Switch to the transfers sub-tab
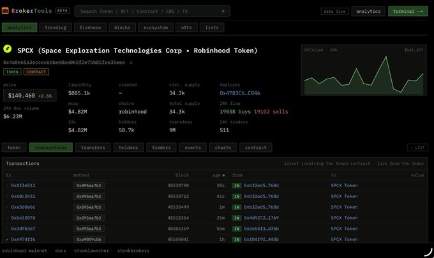 (x=93, y=148)
